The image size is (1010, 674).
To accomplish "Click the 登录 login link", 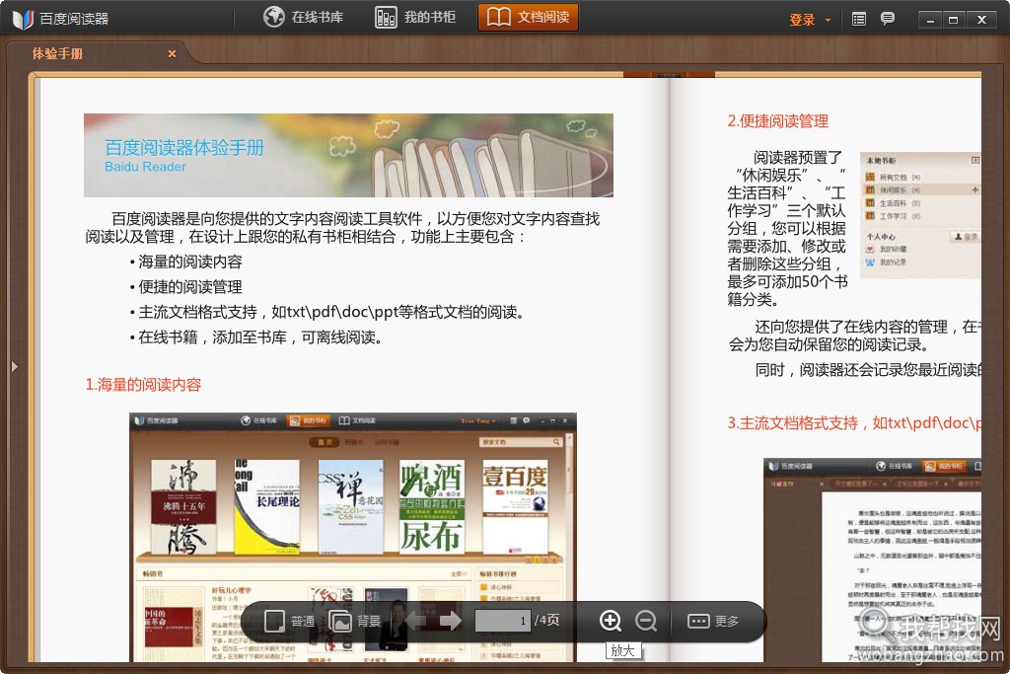I will (x=802, y=20).
